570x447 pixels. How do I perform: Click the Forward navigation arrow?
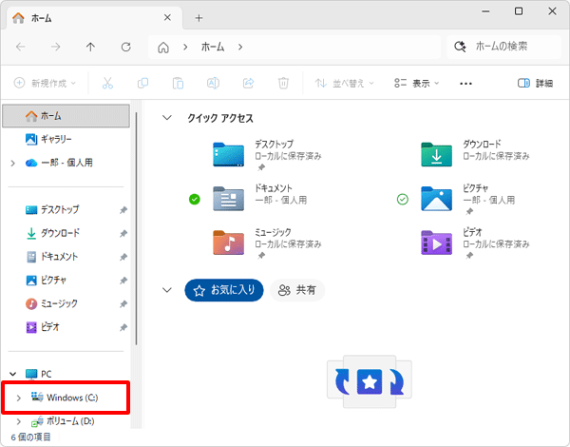pyautogui.click(x=56, y=47)
